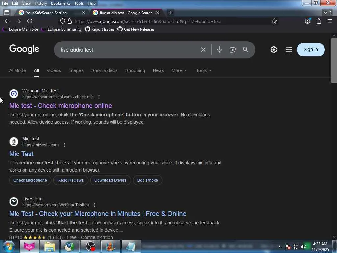The width and height of the screenshot is (337, 253).
Task: Open Google quick settings gear
Action: tap(273, 50)
